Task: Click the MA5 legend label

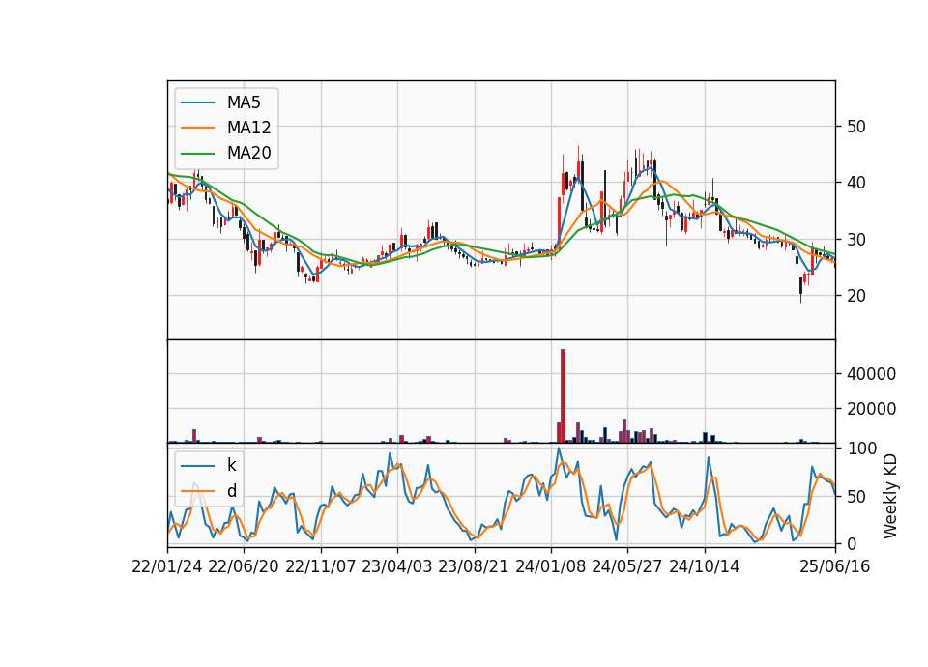Action: coord(244,102)
